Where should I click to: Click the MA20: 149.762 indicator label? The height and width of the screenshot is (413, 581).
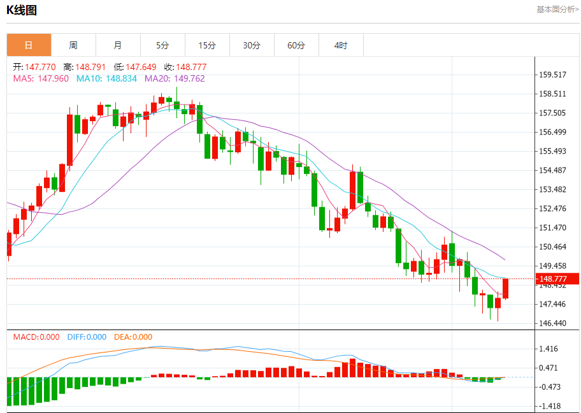pyautogui.click(x=175, y=78)
